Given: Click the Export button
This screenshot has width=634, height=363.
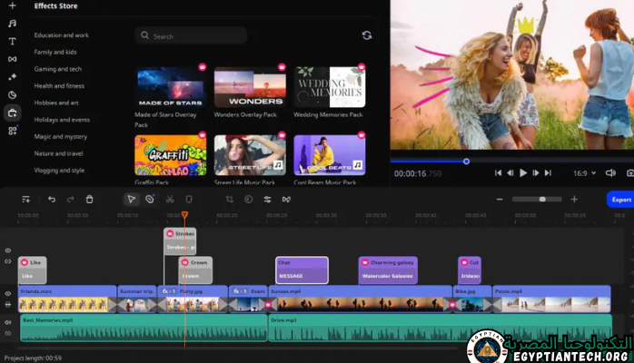Looking at the screenshot, I should click(620, 199).
